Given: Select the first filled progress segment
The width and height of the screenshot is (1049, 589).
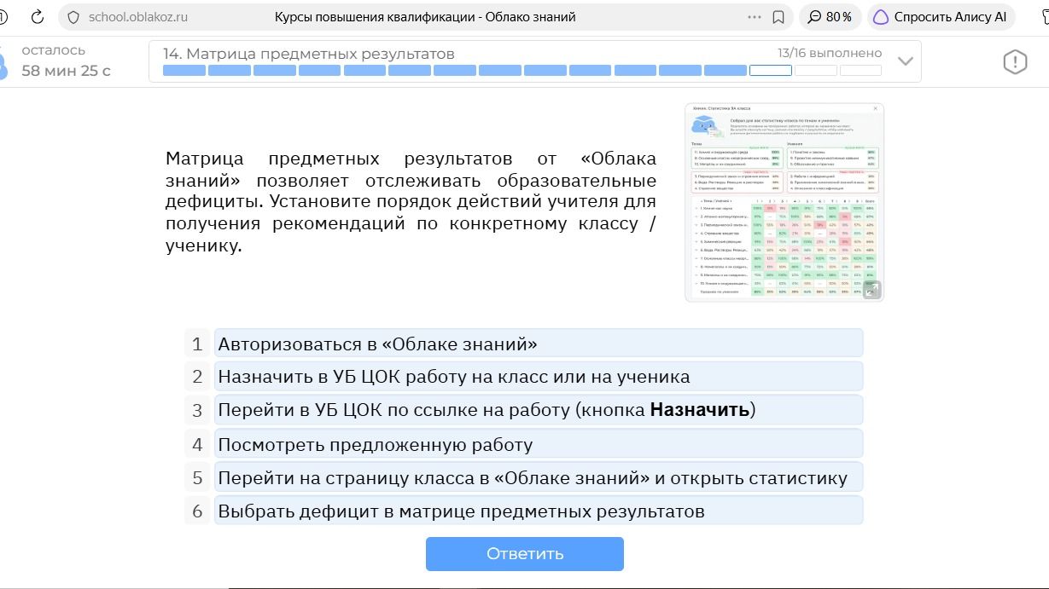Looking at the screenshot, I should (x=184, y=71).
